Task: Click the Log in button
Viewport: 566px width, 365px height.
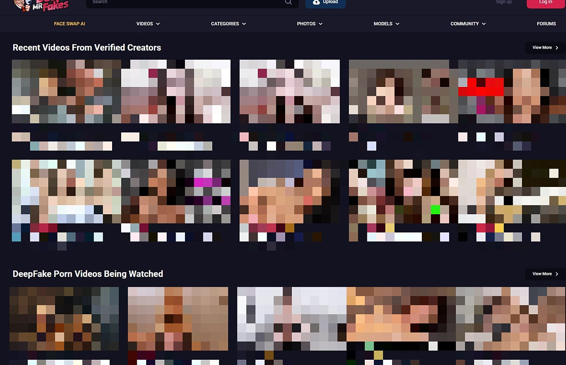Action: point(546,3)
